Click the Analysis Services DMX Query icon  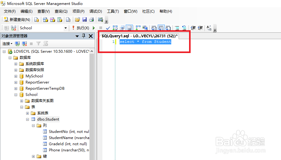point(53,19)
